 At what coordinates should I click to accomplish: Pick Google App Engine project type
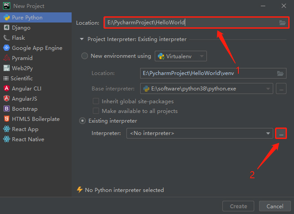[x=36, y=48]
